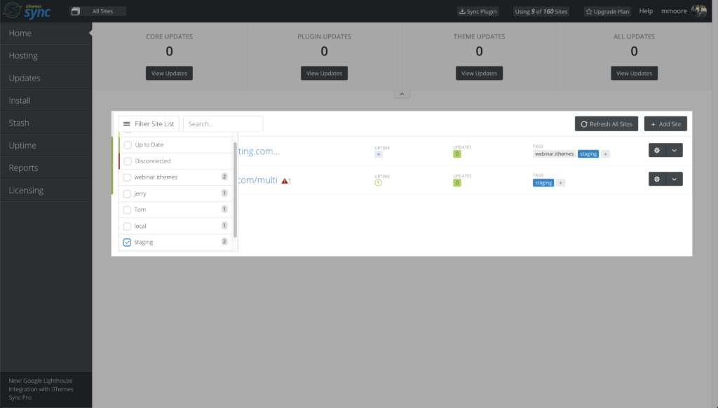This screenshot has width=718, height=408.
Task: Open the Uptime section
Action: (x=46, y=146)
